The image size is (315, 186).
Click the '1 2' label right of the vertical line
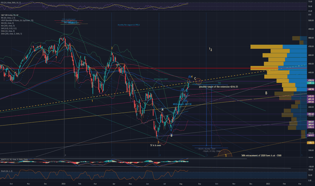(x=210, y=49)
